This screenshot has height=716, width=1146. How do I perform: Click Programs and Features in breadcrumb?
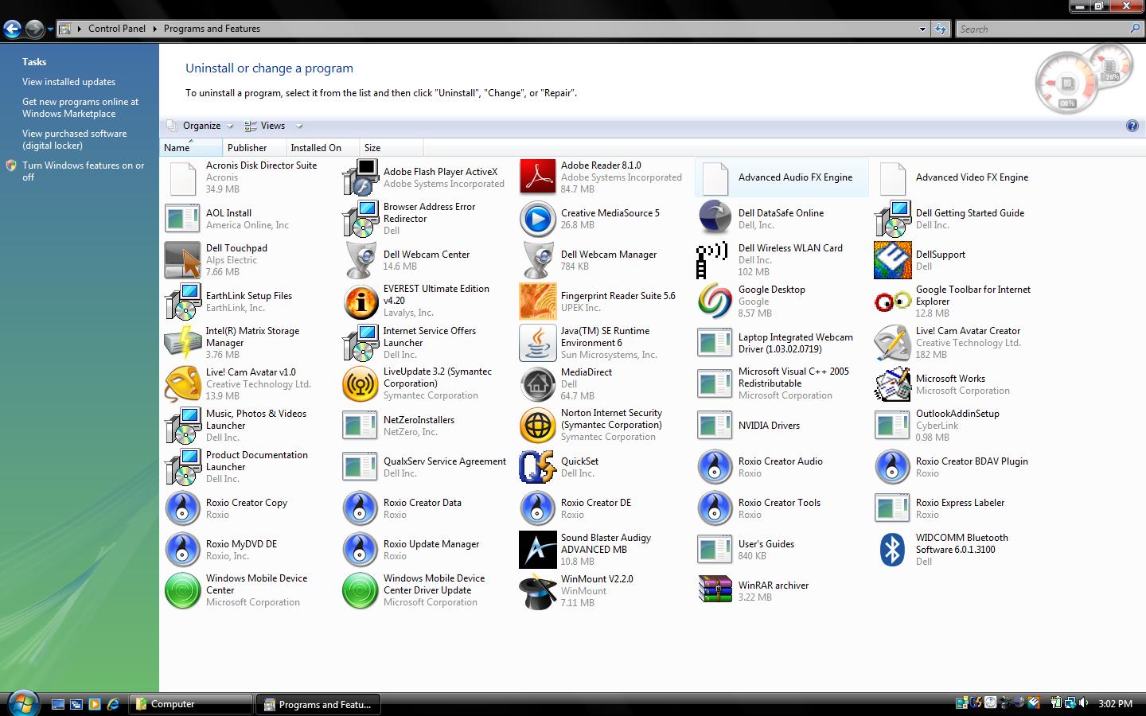click(x=212, y=29)
